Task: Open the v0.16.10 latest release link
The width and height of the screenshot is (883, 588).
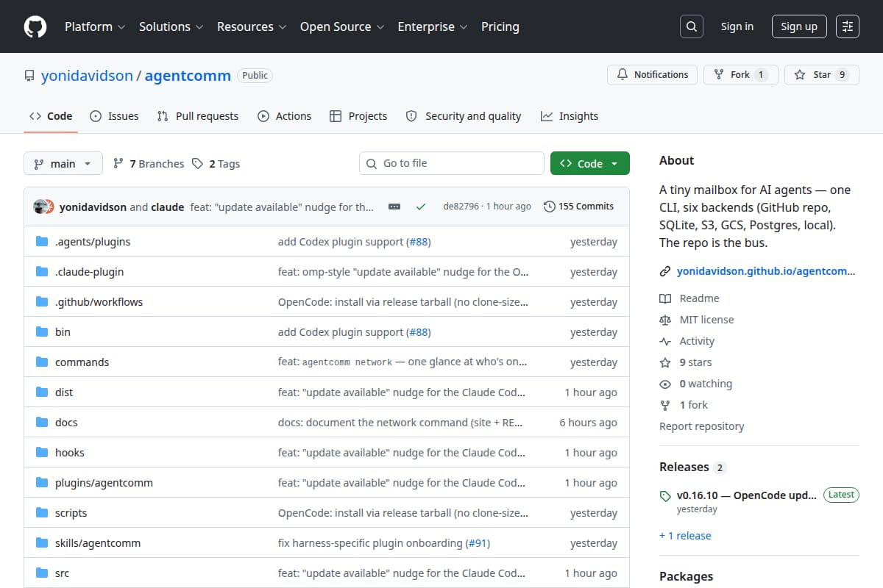Action: (747, 495)
